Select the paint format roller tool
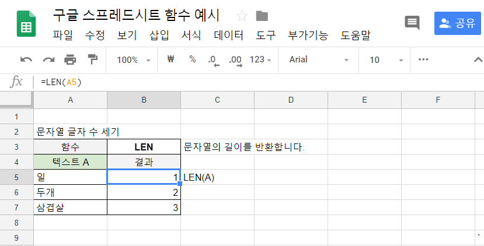This screenshot has width=484, height=246. [x=92, y=59]
